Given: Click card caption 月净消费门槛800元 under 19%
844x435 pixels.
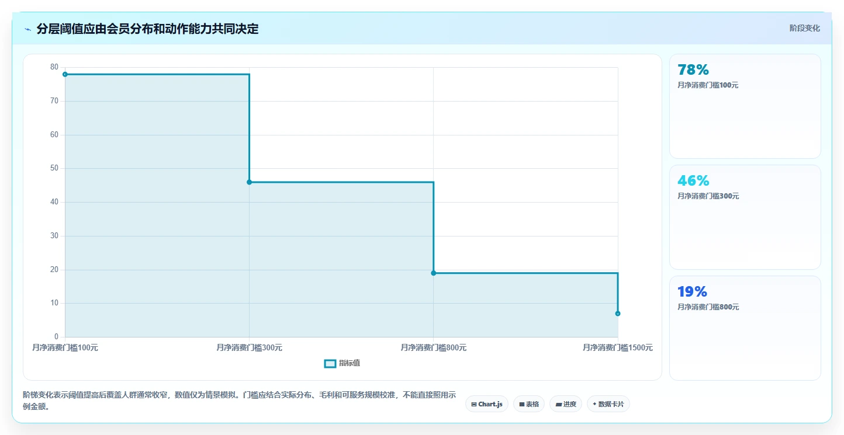Looking at the screenshot, I should [708, 307].
